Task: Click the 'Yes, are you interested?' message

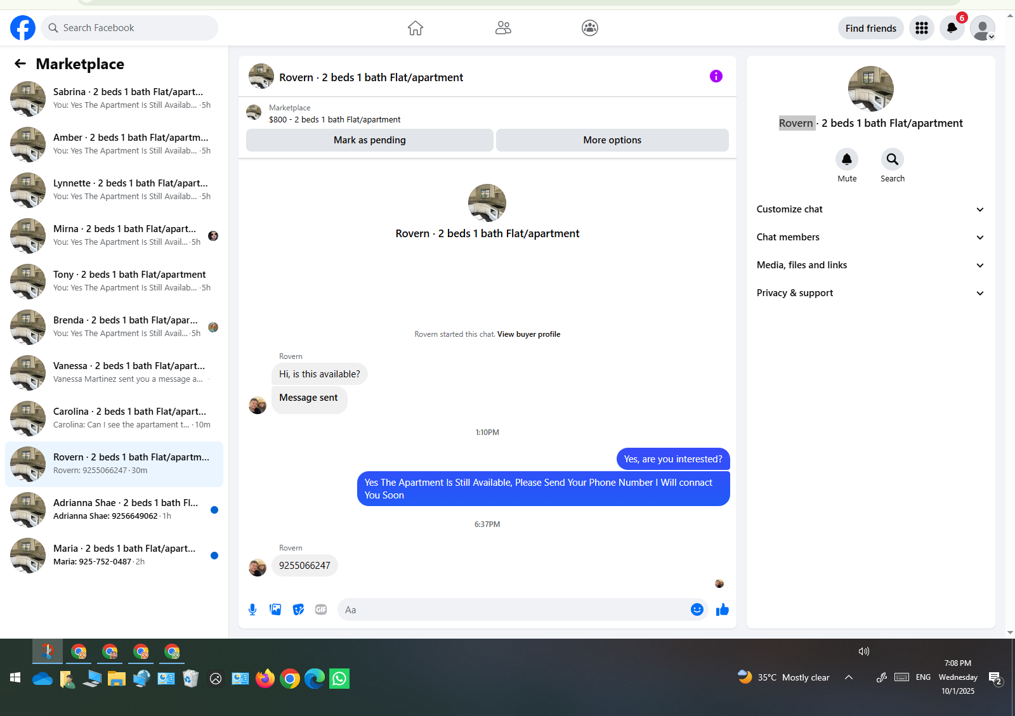Action: (x=673, y=459)
